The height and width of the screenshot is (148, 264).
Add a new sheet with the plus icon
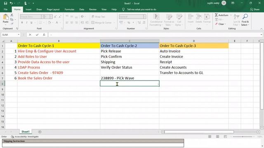40,132
